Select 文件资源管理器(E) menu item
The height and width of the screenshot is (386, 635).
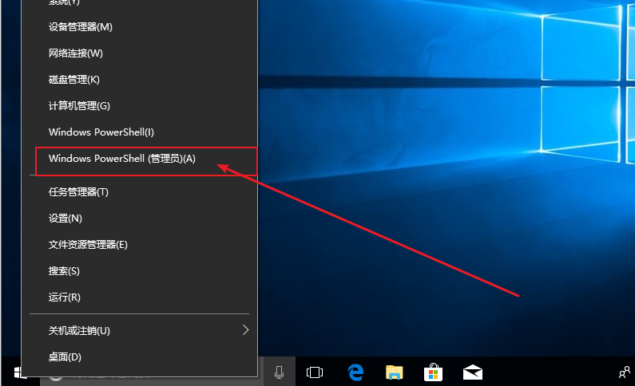88,245
